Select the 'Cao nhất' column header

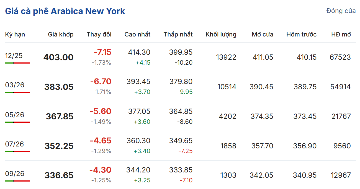tap(137, 35)
